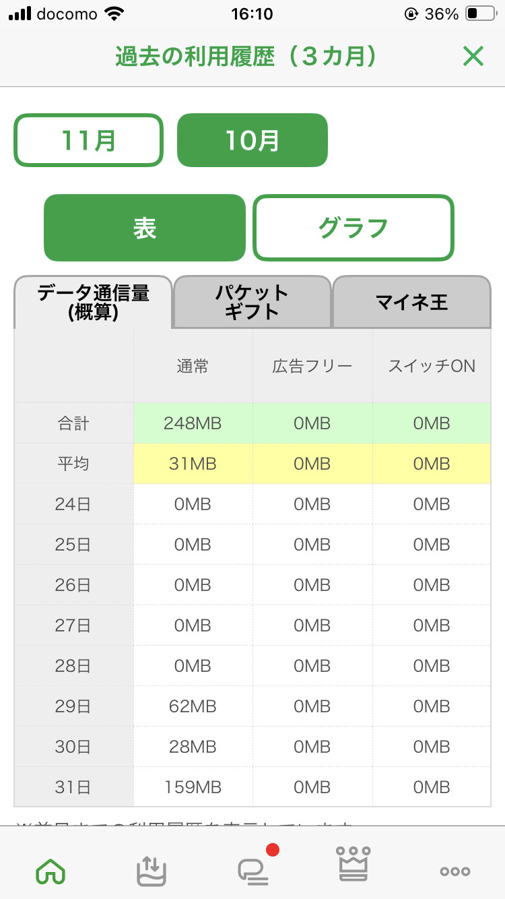Close the usage history screen
Viewport: 505px width, 899px height.
(x=473, y=57)
